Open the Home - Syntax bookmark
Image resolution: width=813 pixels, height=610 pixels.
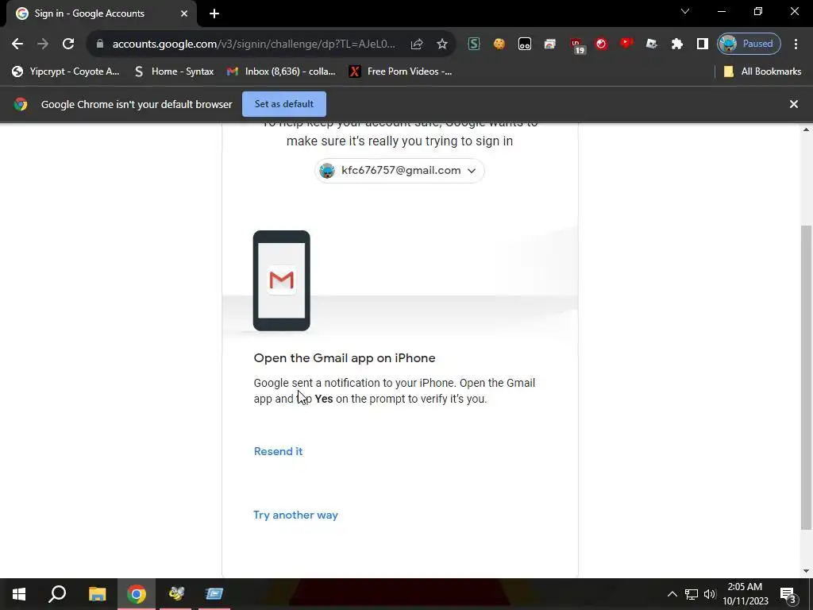point(174,71)
